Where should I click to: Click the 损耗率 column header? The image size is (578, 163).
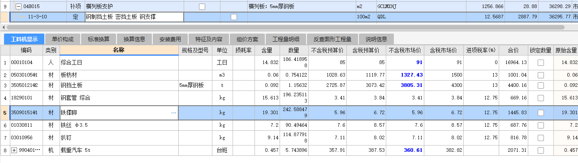coord(244,50)
